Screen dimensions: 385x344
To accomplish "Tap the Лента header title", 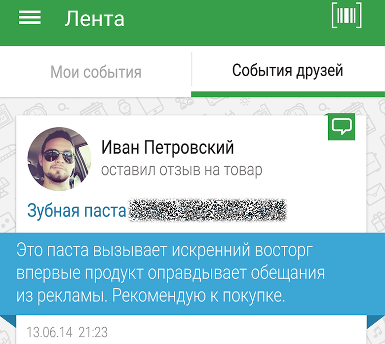I will click(x=95, y=18).
